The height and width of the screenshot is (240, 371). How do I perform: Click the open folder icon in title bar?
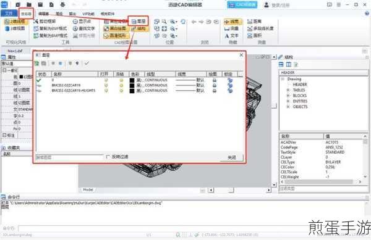pyautogui.click(x=29, y=4)
